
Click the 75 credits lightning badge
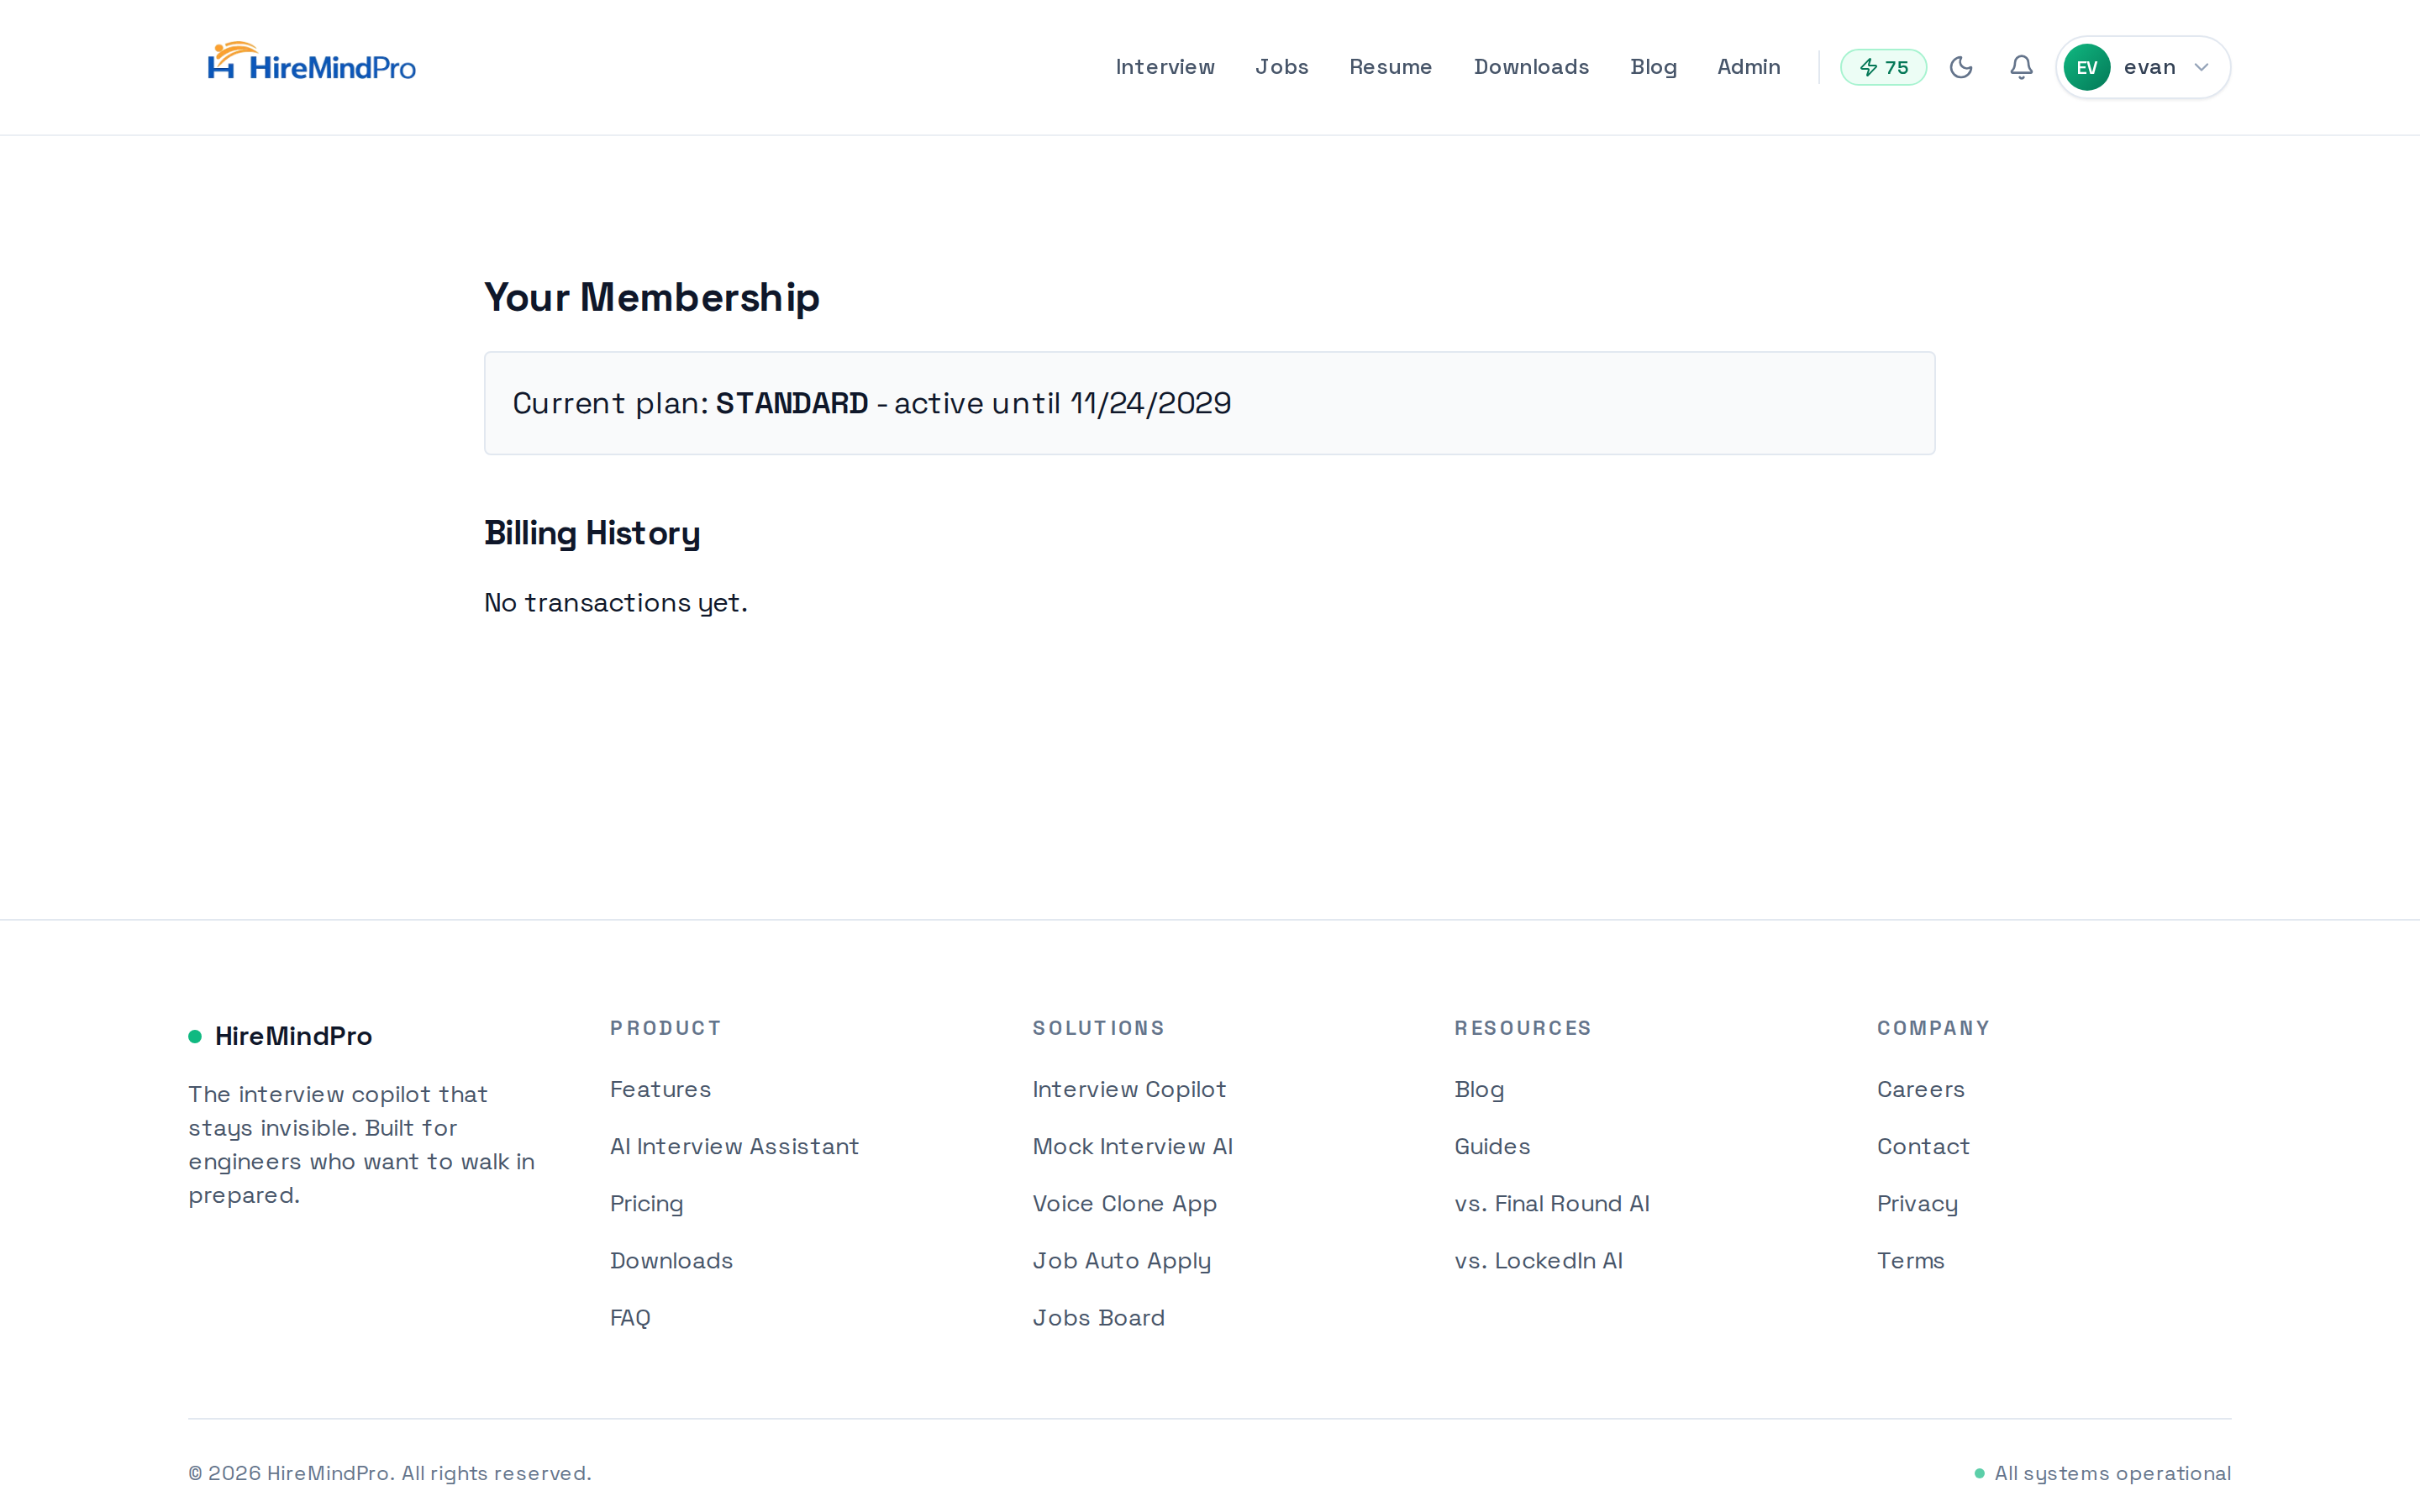pos(1883,67)
